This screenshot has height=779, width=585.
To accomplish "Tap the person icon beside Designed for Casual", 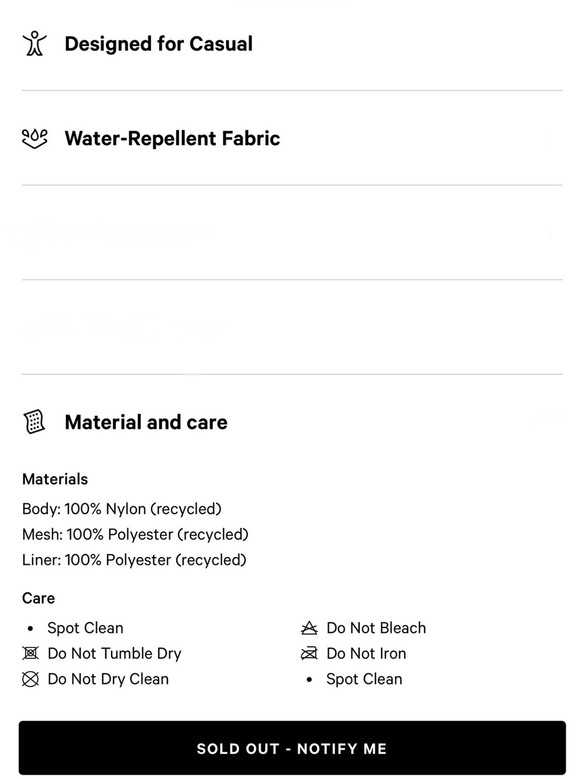I will (35, 44).
